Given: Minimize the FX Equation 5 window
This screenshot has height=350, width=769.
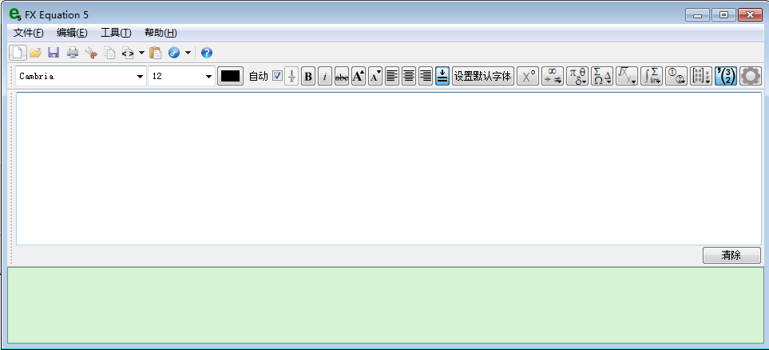Looking at the screenshot, I should pyautogui.click(x=697, y=15).
